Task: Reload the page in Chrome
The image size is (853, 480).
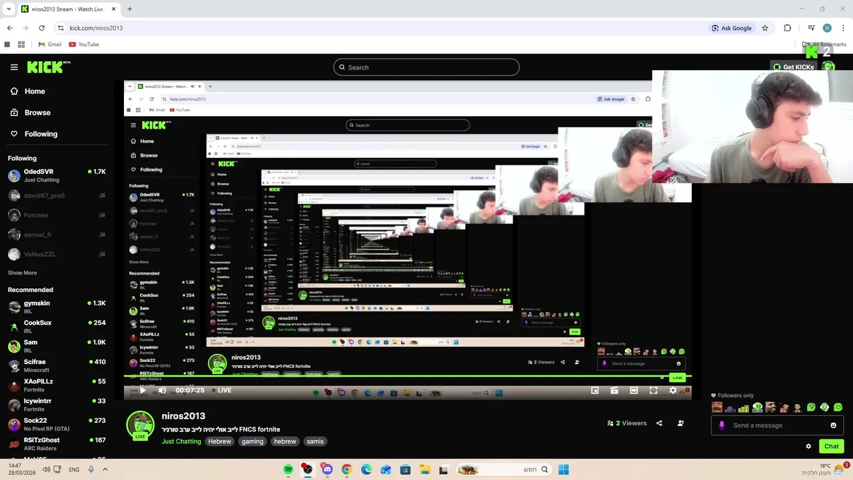Action: pos(41,28)
